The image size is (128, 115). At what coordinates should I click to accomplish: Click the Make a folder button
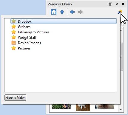point(15,98)
